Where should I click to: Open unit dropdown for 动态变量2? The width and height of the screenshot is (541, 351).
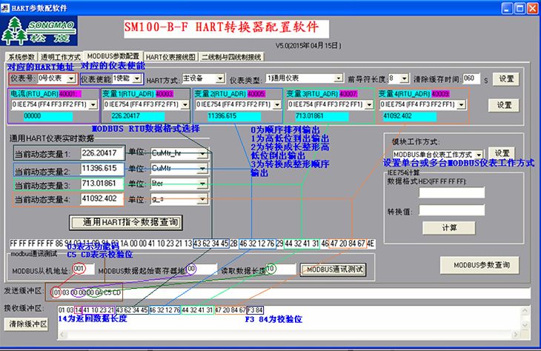point(202,169)
